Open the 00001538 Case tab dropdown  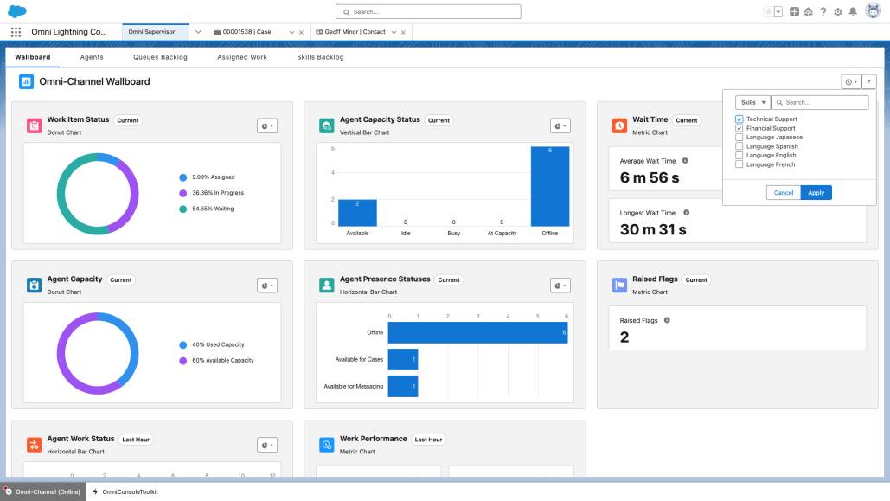(291, 32)
